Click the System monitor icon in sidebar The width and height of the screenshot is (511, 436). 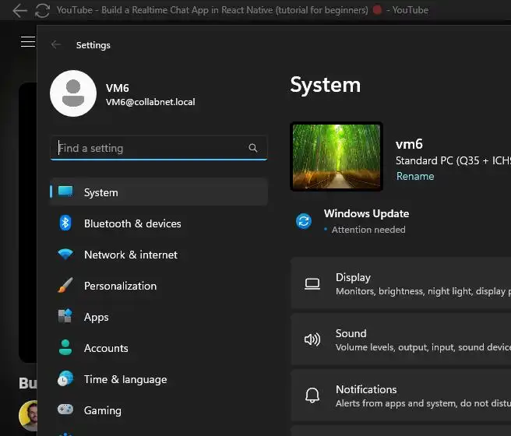pyautogui.click(x=65, y=191)
